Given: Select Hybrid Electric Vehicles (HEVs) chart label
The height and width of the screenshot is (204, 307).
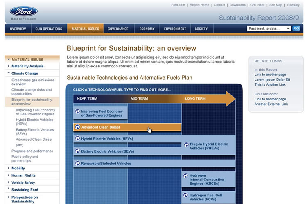Looking at the screenshot, I should pyautogui.click(x=107, y=139).
